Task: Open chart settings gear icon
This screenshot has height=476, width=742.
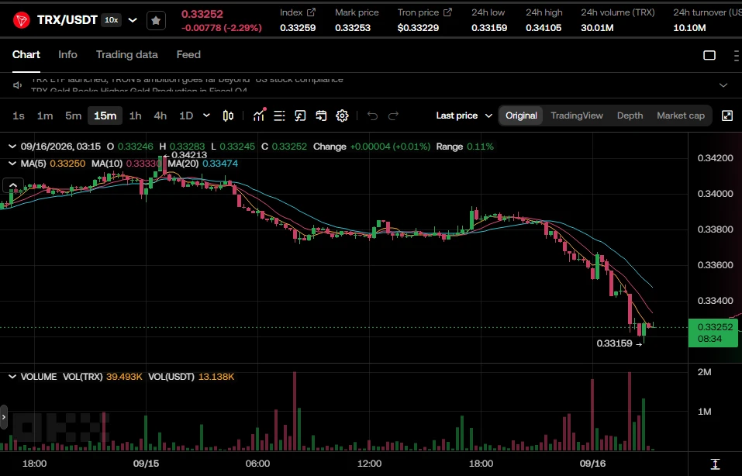Action: [342, 116]
